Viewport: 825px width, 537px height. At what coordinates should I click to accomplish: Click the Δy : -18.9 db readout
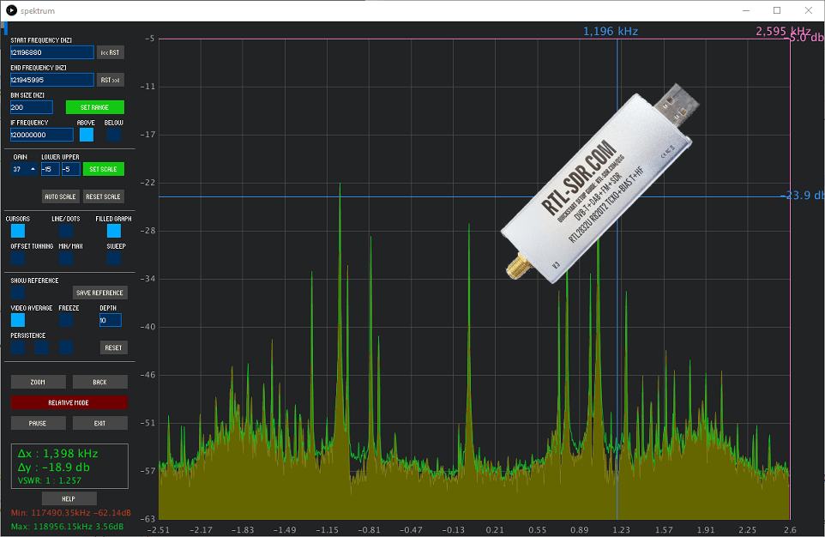pos(54,467)
